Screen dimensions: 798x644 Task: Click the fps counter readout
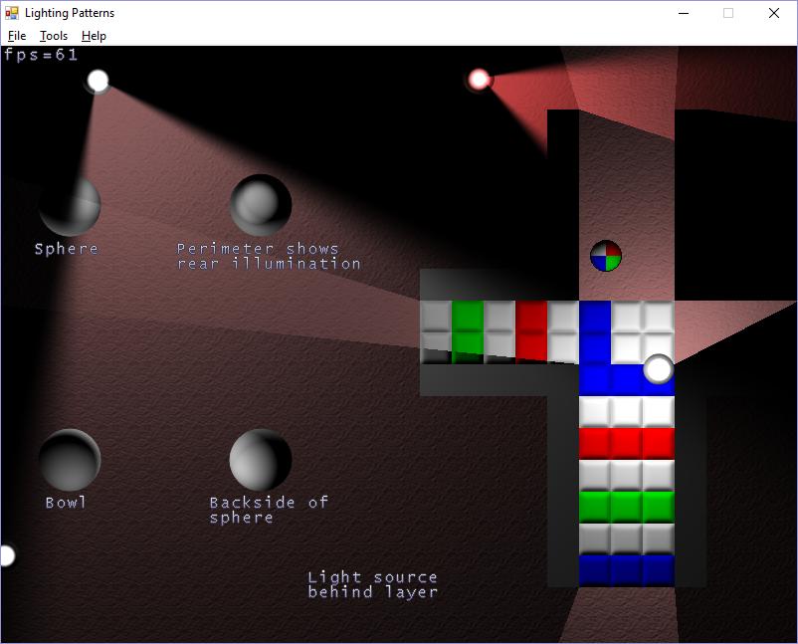[41, 55]
